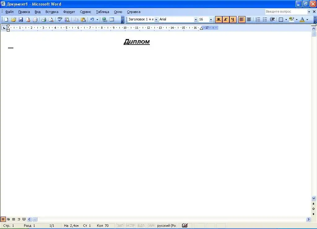Expand the Arial font name dropdown
The height and width of the screenshot is (229, 317).
pyautogui.click(x=196, y=19)
